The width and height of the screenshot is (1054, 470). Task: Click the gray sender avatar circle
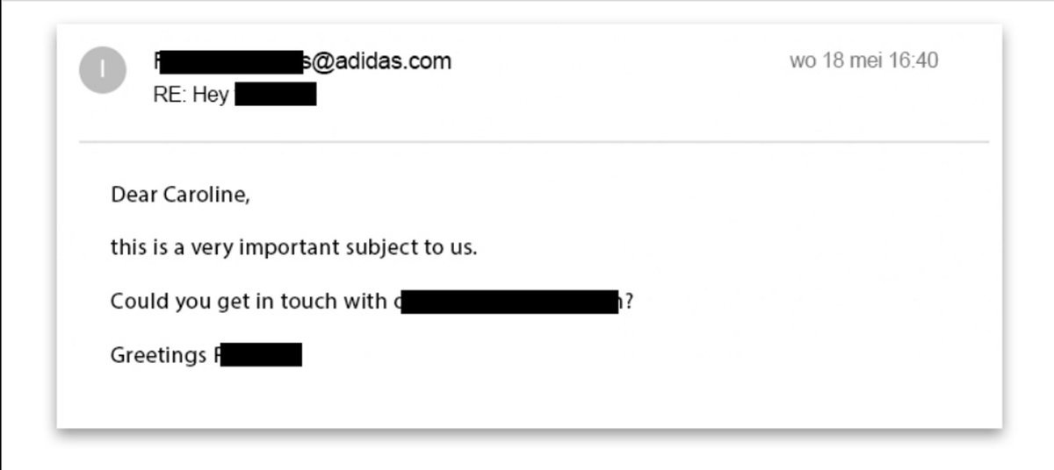coord(103,70)
